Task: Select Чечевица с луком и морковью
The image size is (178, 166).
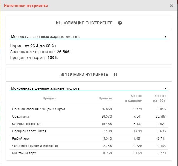Action: [x=35, y=146]
